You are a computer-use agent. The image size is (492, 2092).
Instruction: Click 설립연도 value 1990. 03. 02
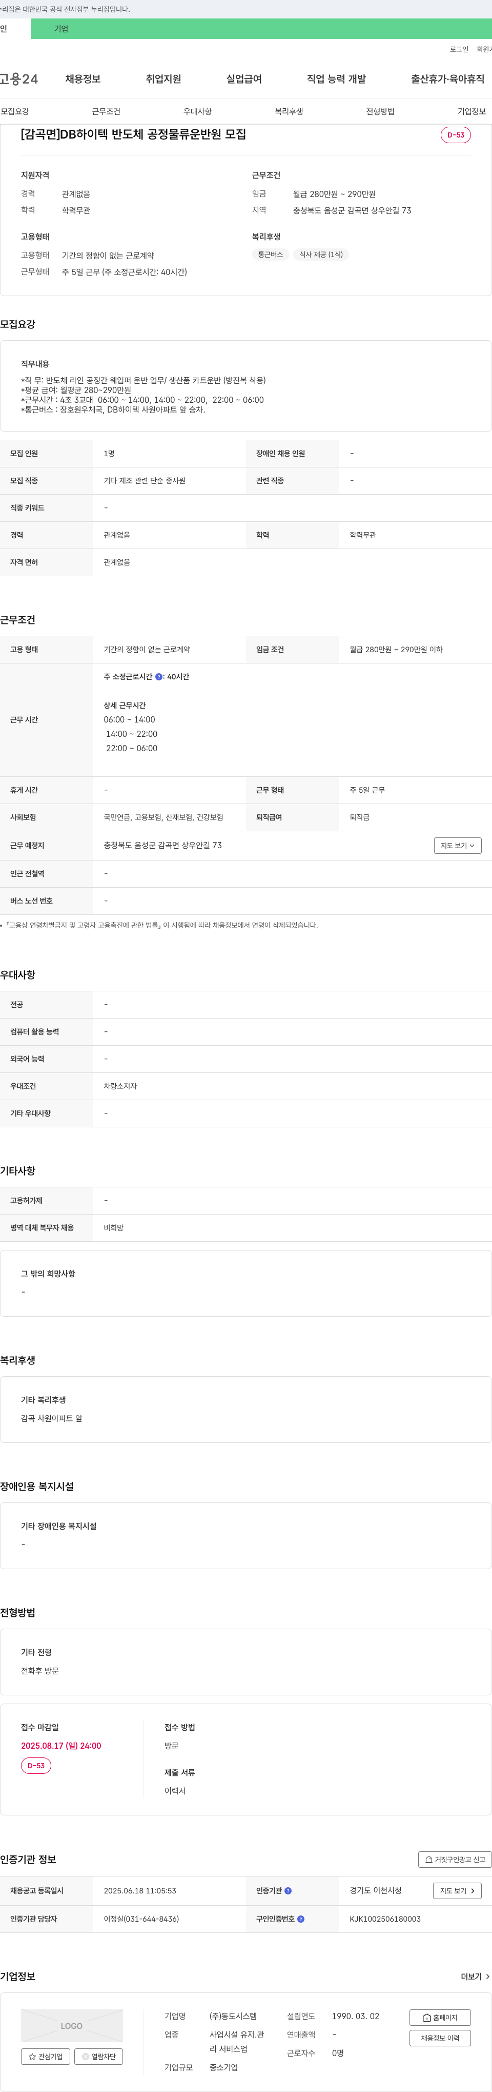pos(355,2016)
